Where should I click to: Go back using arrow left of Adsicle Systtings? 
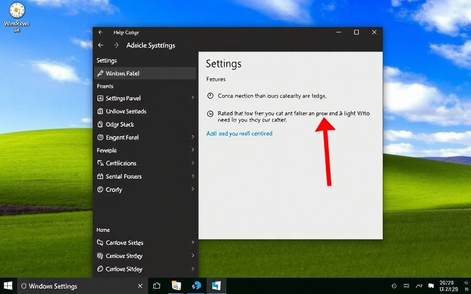pos(101,45)
